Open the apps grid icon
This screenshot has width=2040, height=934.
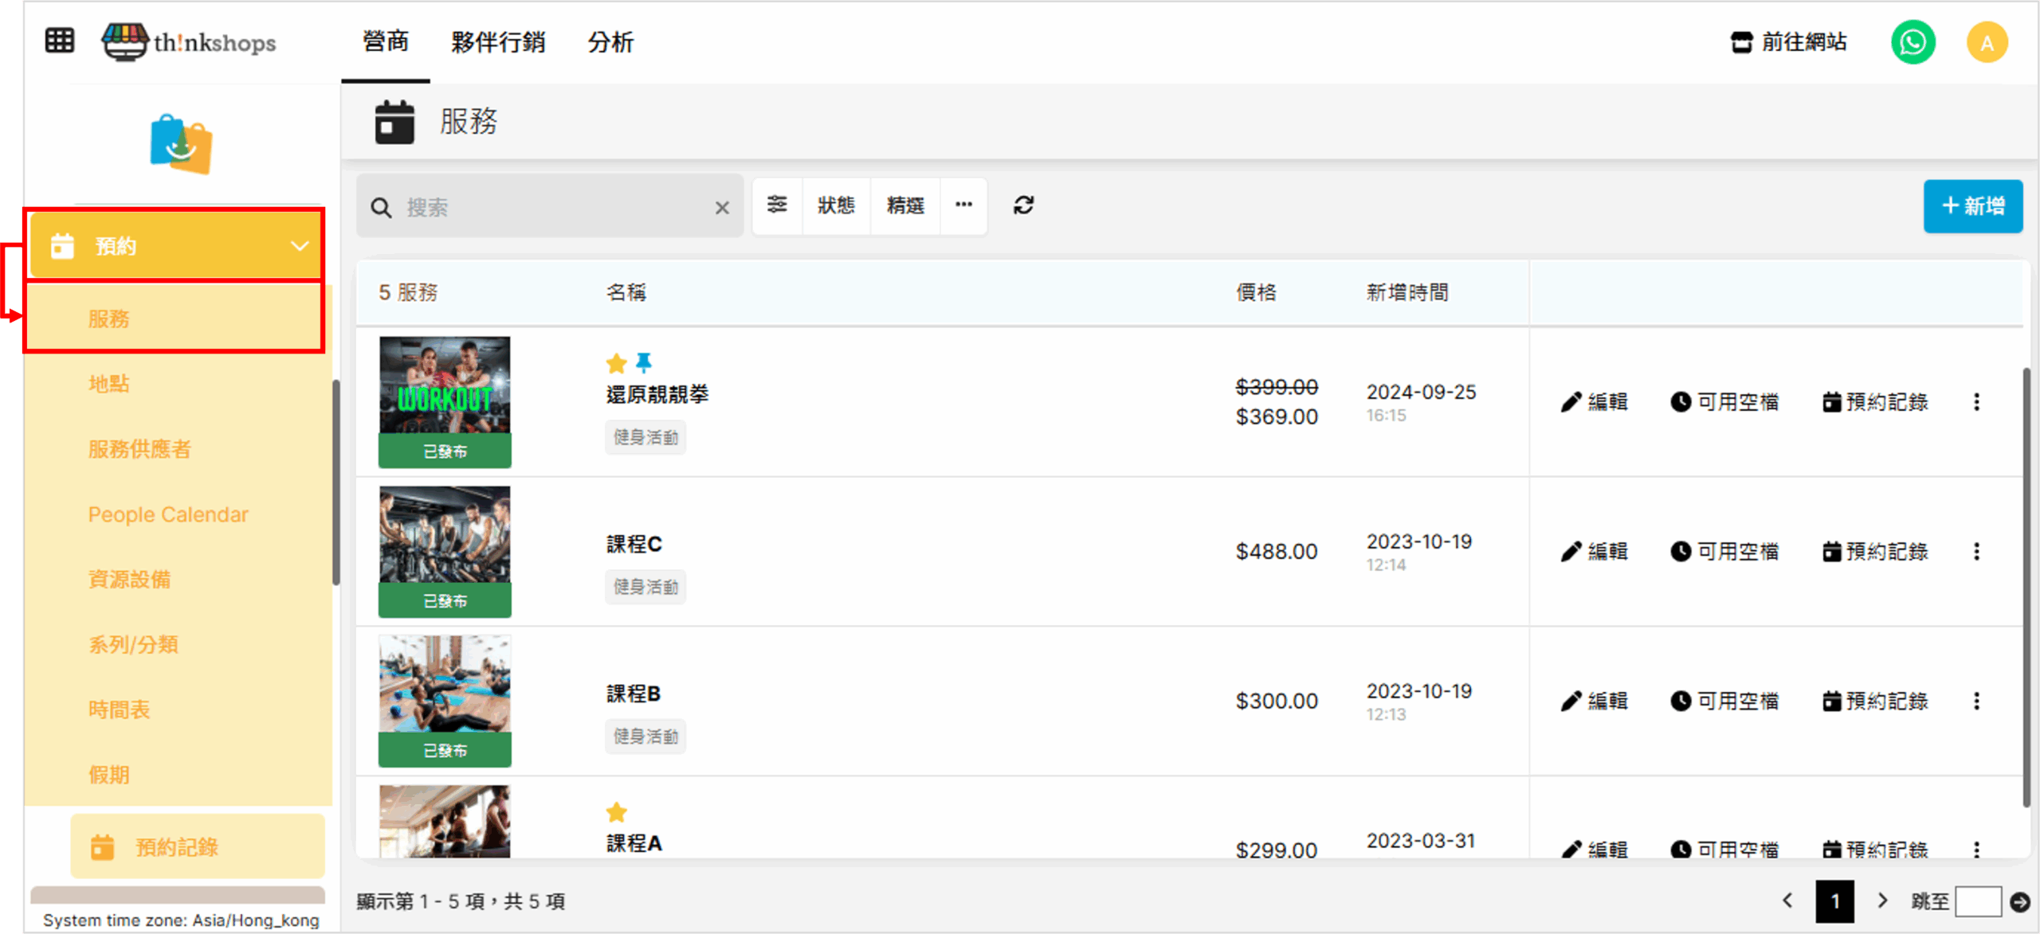[59, 41]
